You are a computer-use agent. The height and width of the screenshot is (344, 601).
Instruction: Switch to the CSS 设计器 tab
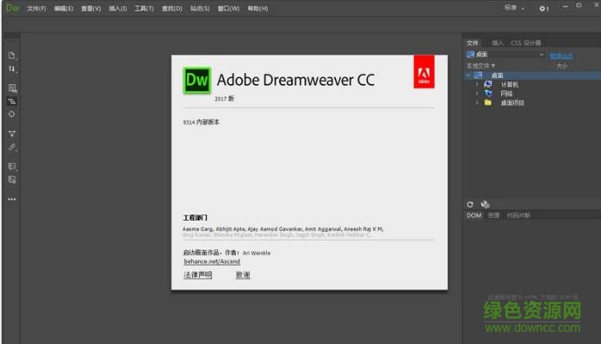pyautogui.click(x=525, y=43)
